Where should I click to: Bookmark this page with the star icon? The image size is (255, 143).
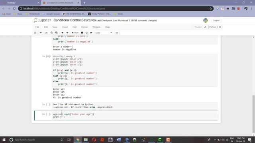click(211, 9)
